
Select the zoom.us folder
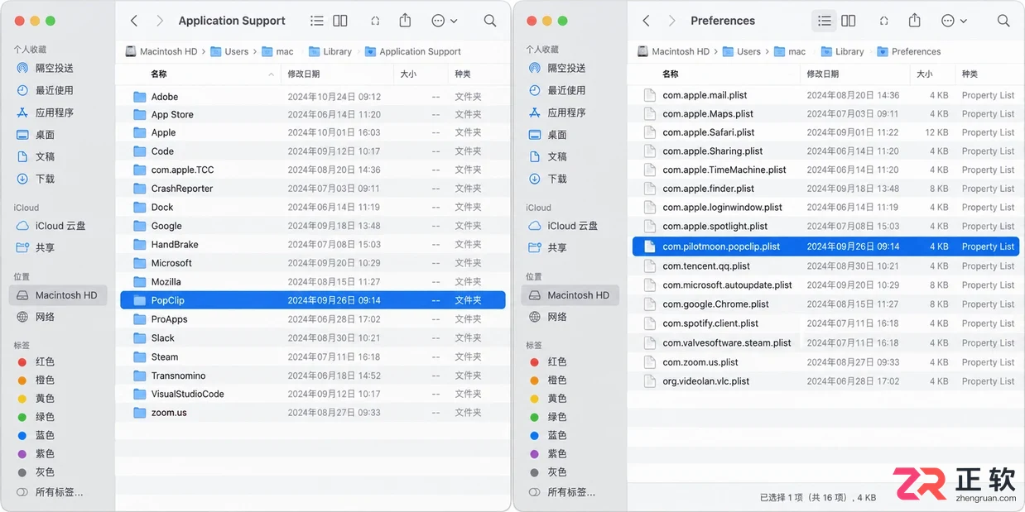tap(313, 412)
